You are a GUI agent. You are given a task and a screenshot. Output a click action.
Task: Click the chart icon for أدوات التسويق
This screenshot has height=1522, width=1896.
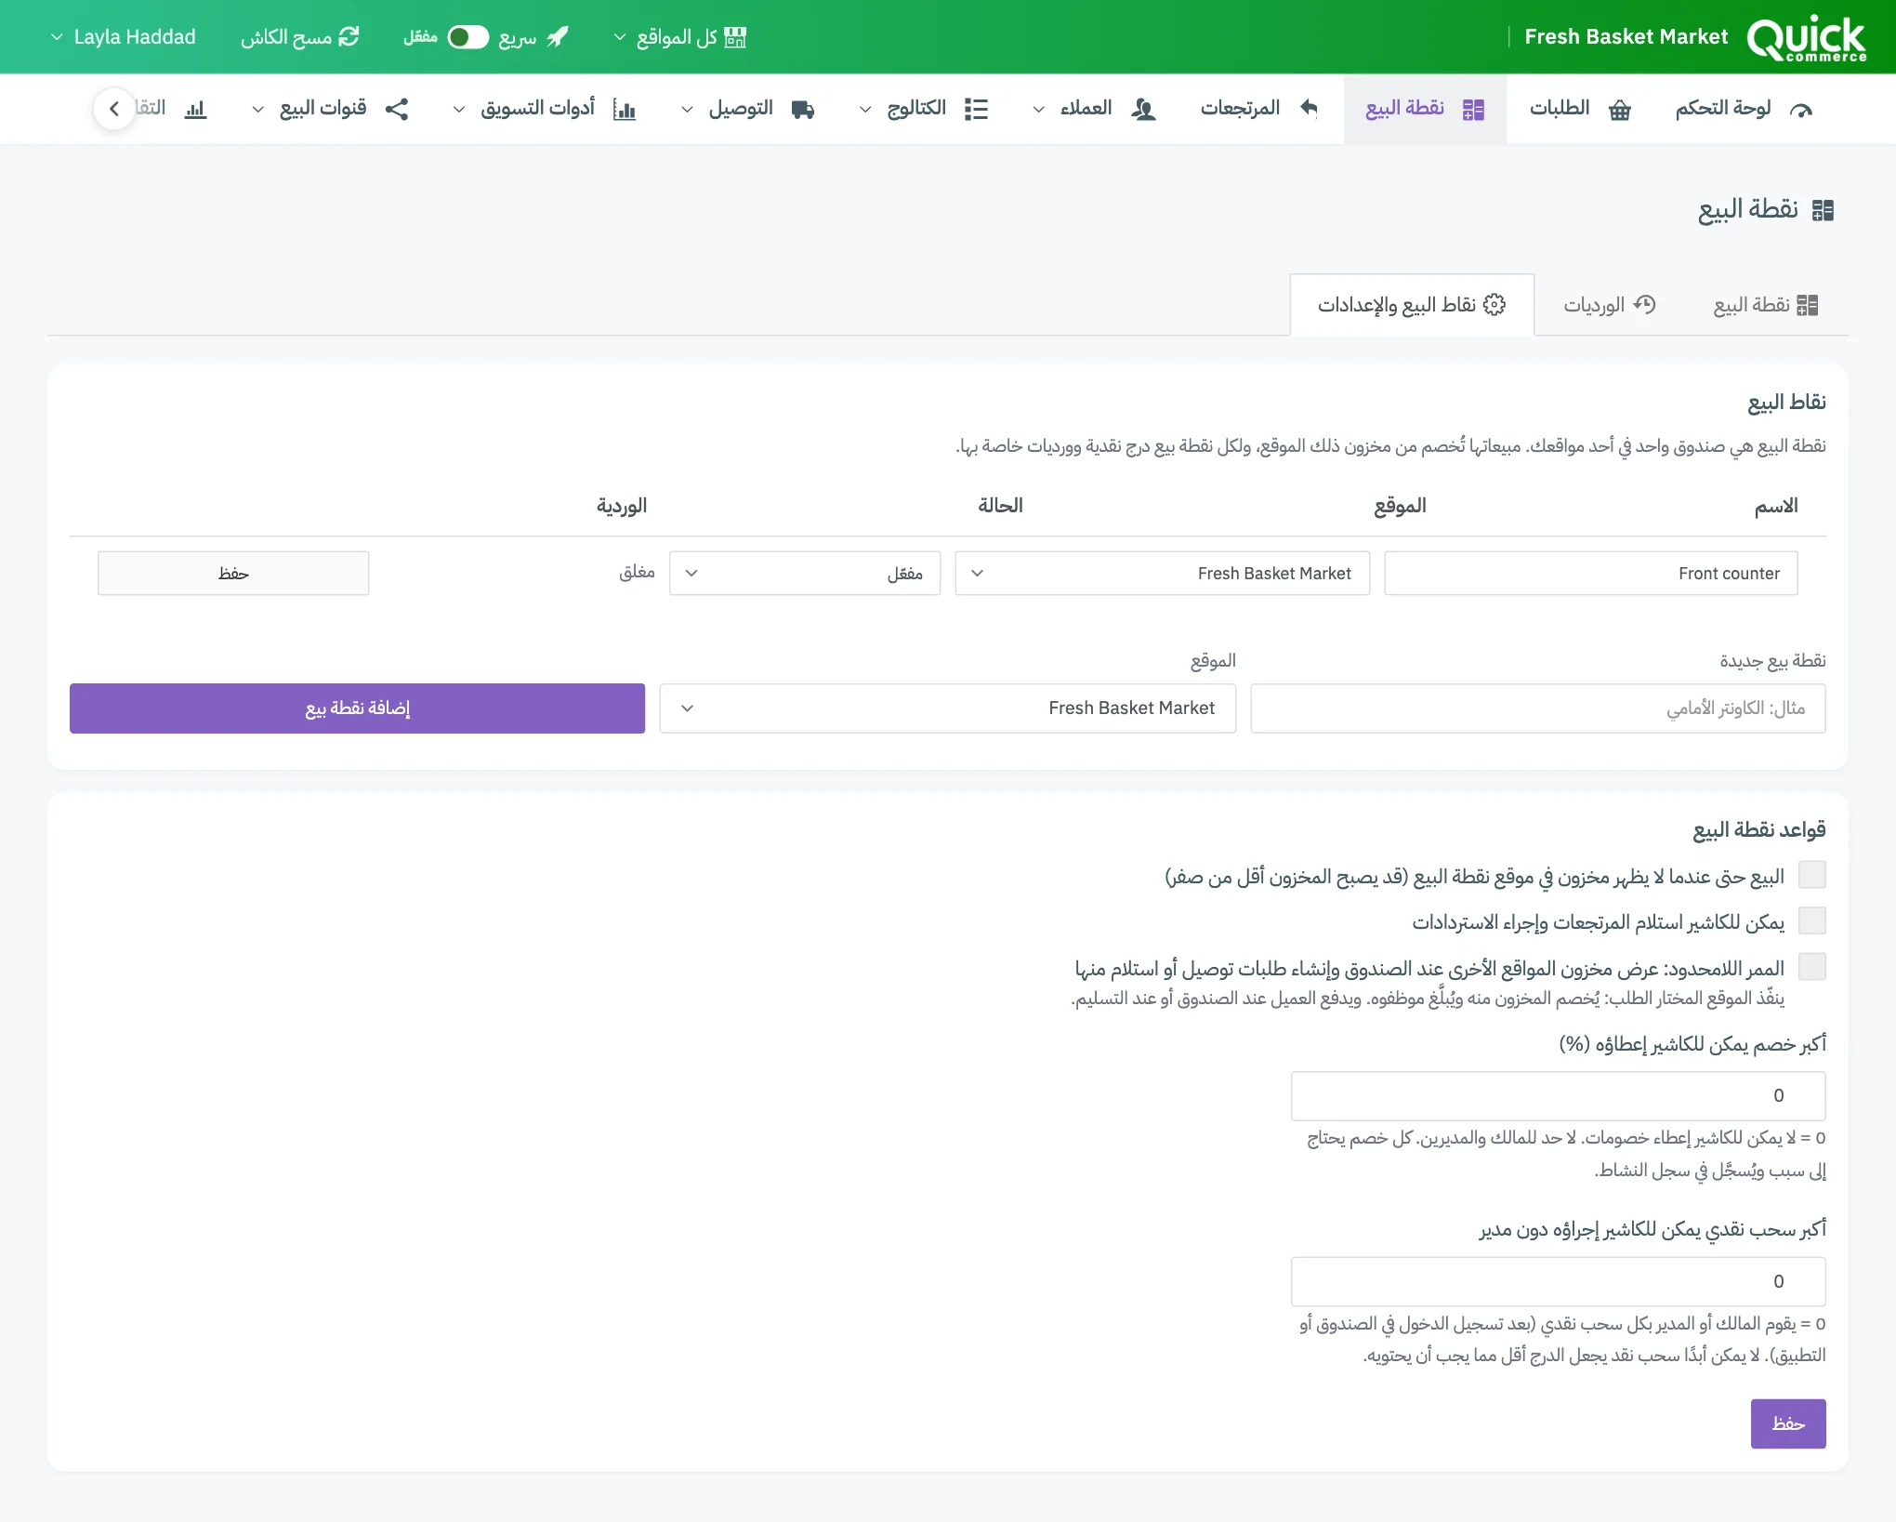[x=625, y=110]
